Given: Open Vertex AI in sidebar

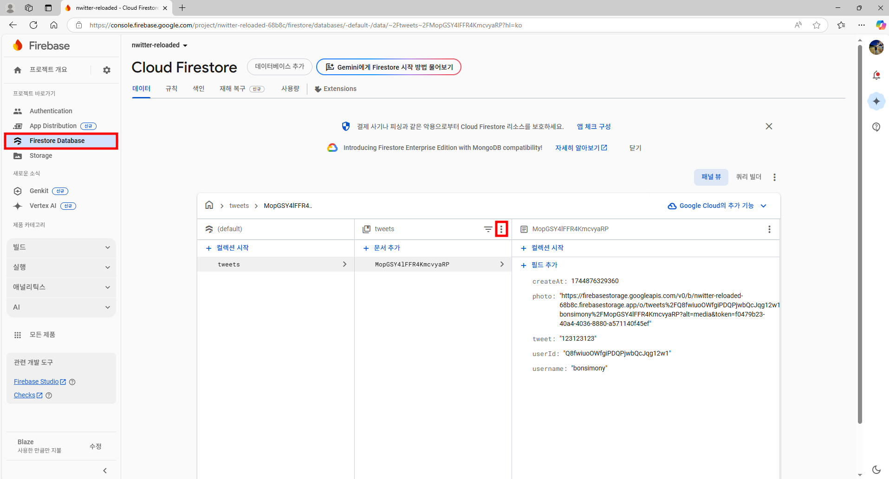Looking at the screenshot, I should point(43,206).
